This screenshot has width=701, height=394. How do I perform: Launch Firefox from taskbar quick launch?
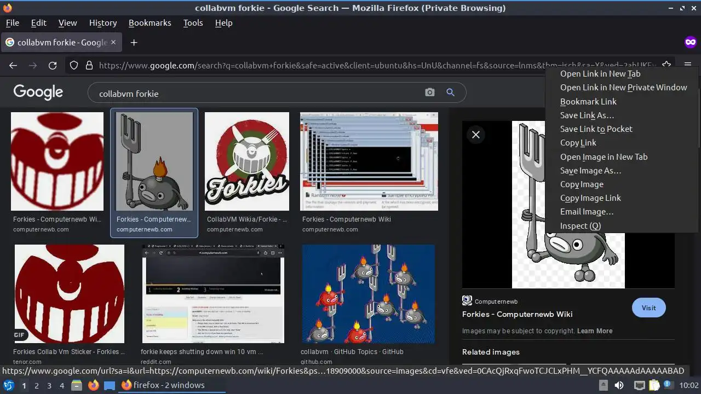pos(94,385)
